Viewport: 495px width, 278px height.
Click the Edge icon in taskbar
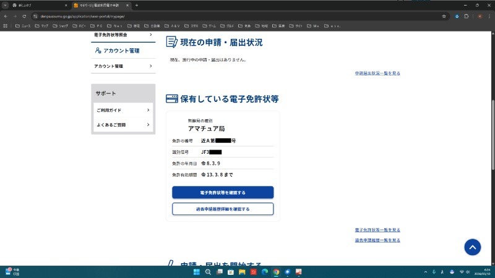tap(264, 272)
